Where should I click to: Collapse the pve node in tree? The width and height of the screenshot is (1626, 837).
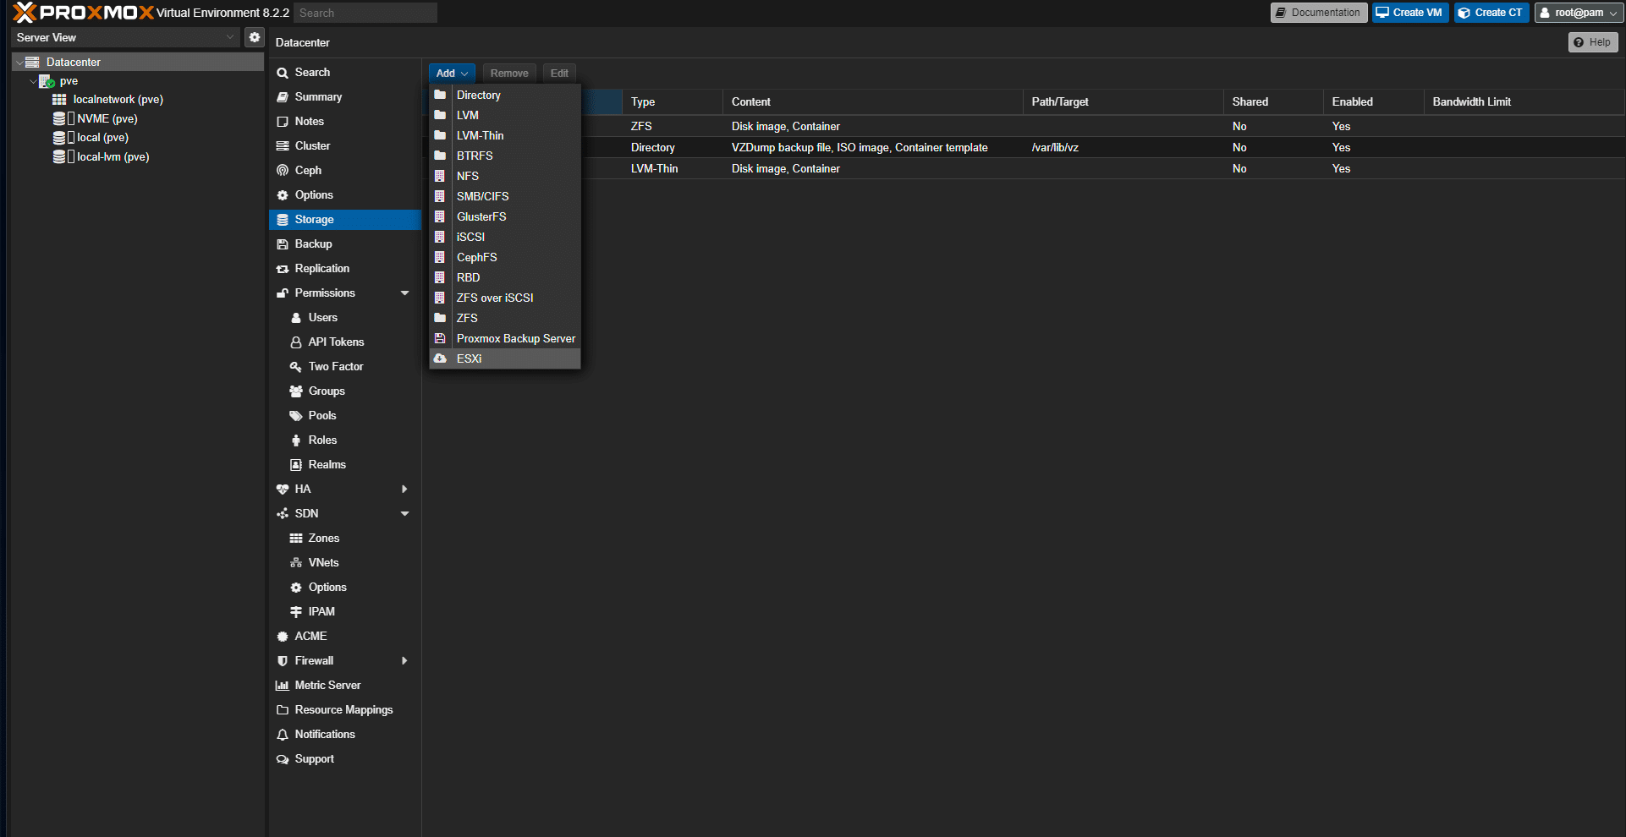click(x=33, y=82)
